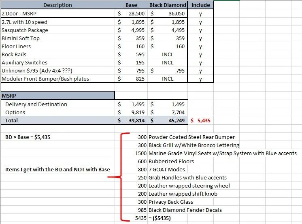The image size is (302, 224).
Task: Click the 36,050 Black Diamond MSRP value
Action: (177, 13)
